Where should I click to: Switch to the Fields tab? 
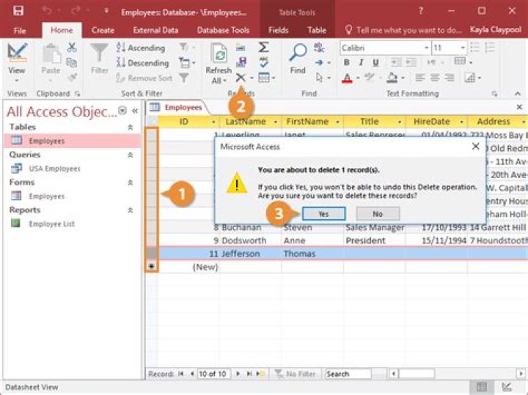click(x=278, y=30)
